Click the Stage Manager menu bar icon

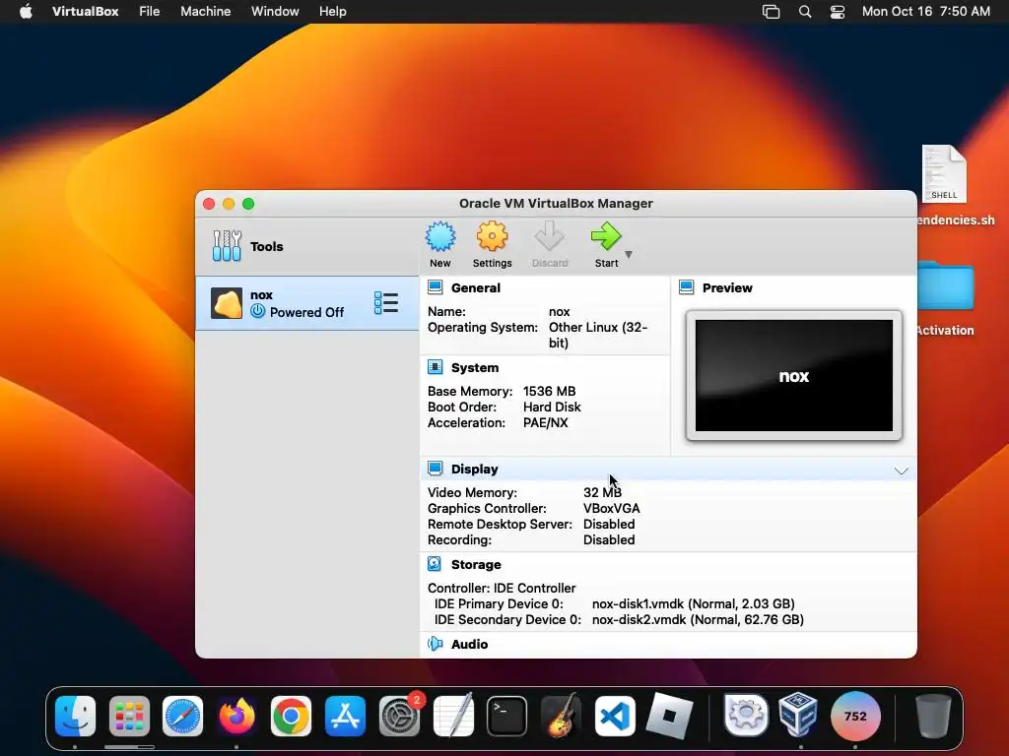point(771,11)
